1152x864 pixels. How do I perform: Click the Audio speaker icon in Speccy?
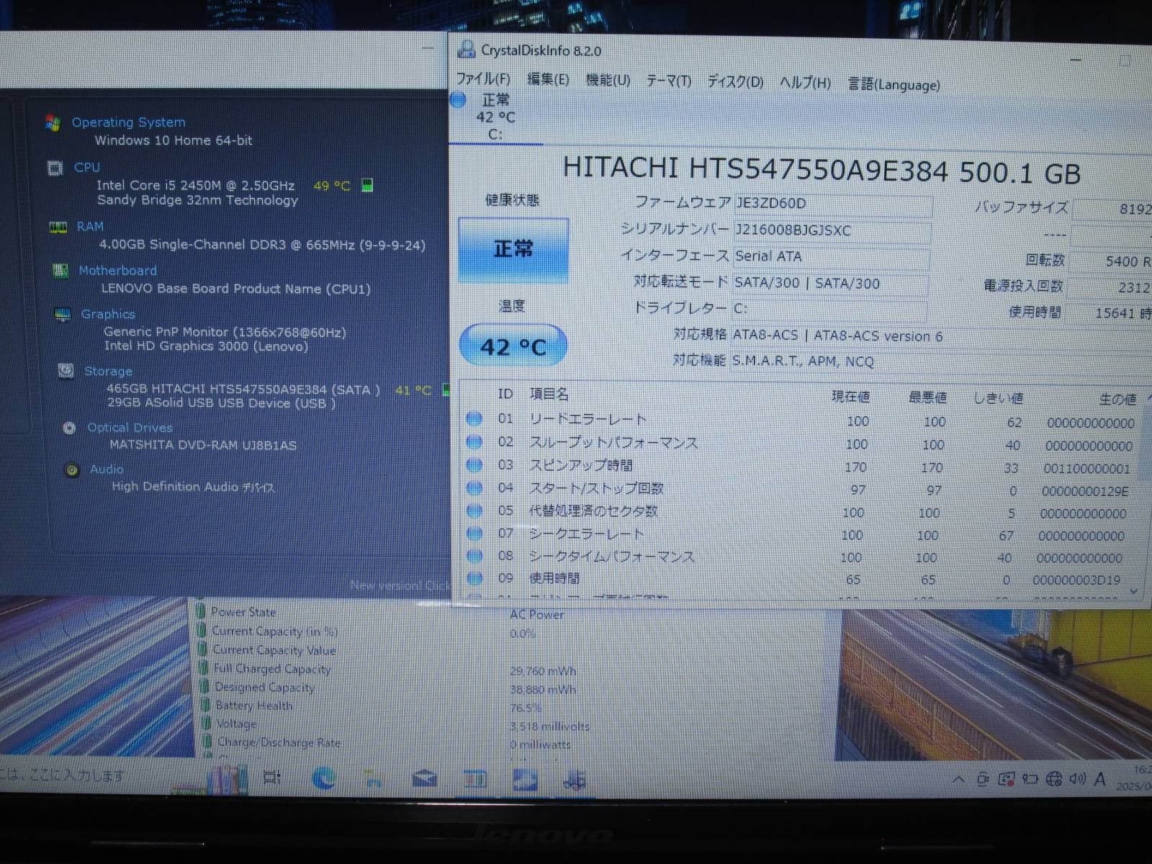point(72,470)
